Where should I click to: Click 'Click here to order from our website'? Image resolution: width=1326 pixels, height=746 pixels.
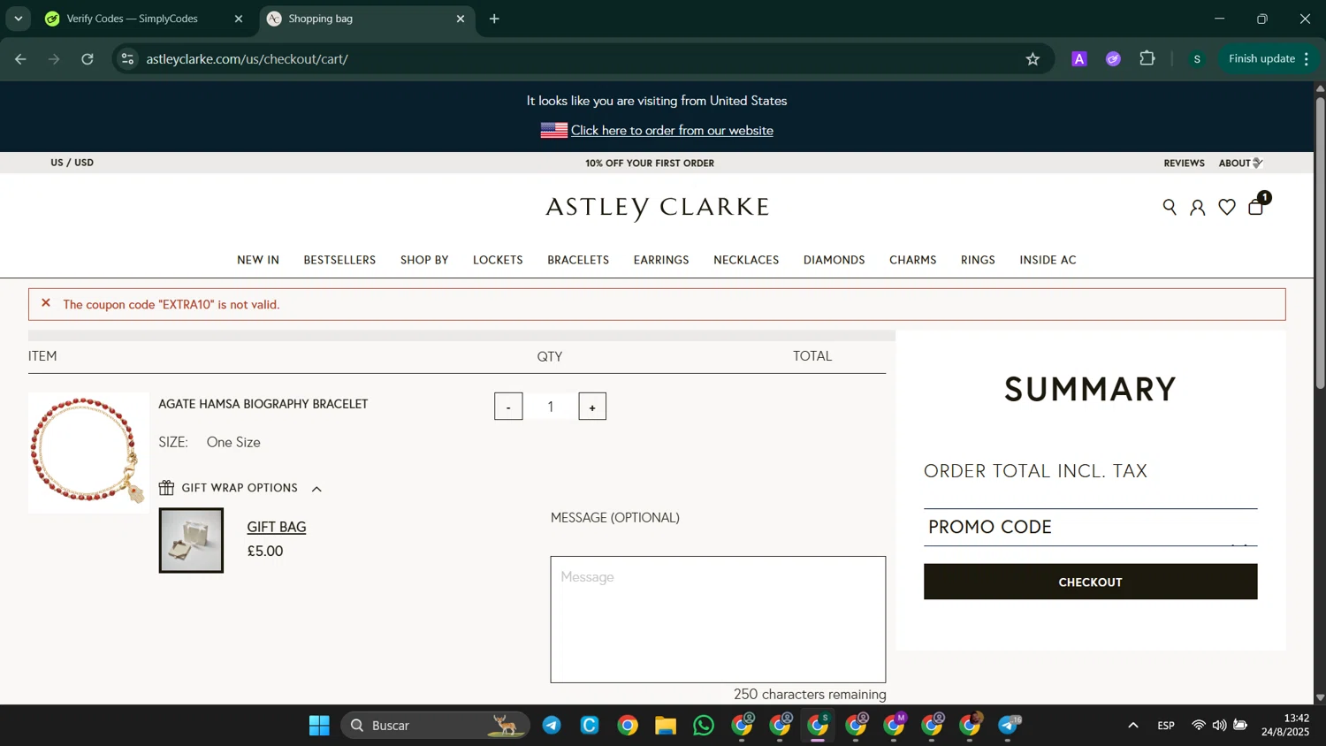[x=672, y=131]
